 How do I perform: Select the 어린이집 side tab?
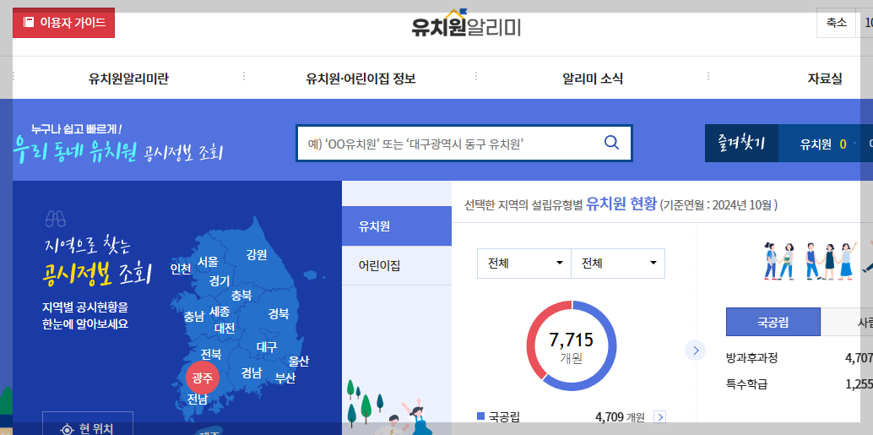[x=397, y=266]
